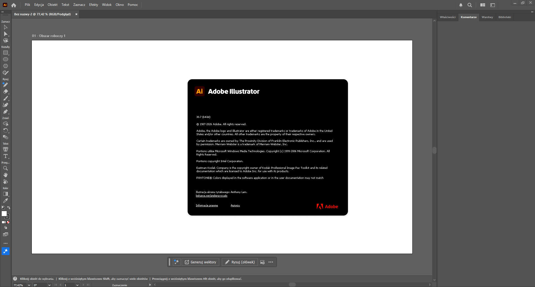Viewport: 535px width, 287px height.
Task: Click the Home icon
Action: [14, 5]
